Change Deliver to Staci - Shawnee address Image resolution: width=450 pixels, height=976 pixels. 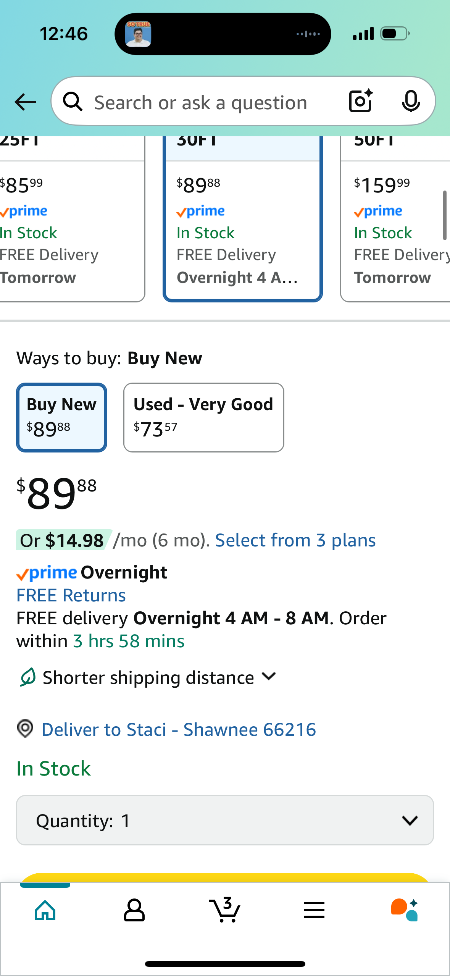pos(179,729)
